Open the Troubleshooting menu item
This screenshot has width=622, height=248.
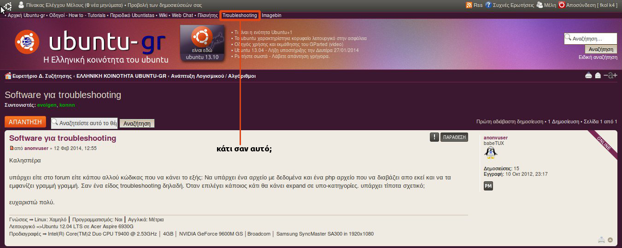(x=240, y=15)
